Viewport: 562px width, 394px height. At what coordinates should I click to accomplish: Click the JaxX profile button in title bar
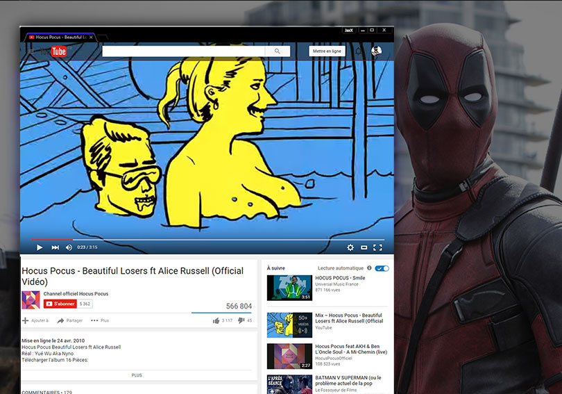(x=349, y=30)
